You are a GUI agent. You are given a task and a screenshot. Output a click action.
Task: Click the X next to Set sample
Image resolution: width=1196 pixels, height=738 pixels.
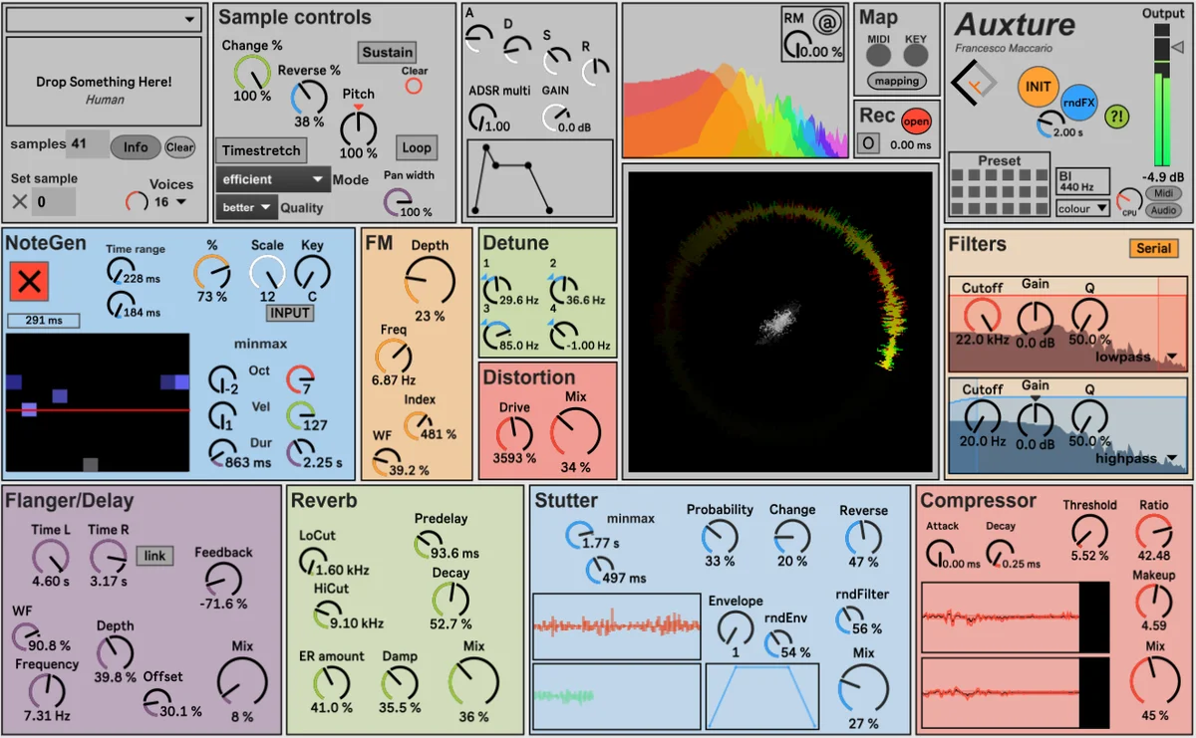(x=19, y=201)
